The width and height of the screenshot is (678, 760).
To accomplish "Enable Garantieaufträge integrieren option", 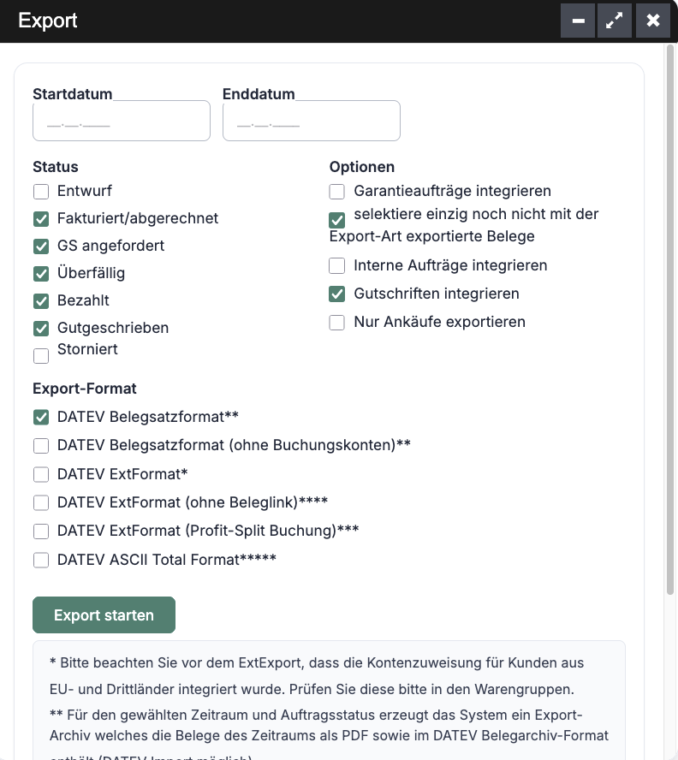I will pyautogui.click(x=337, y=192).
